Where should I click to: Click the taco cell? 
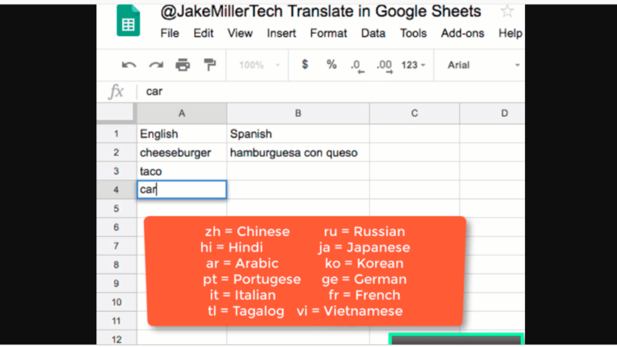tap(182, 171)
